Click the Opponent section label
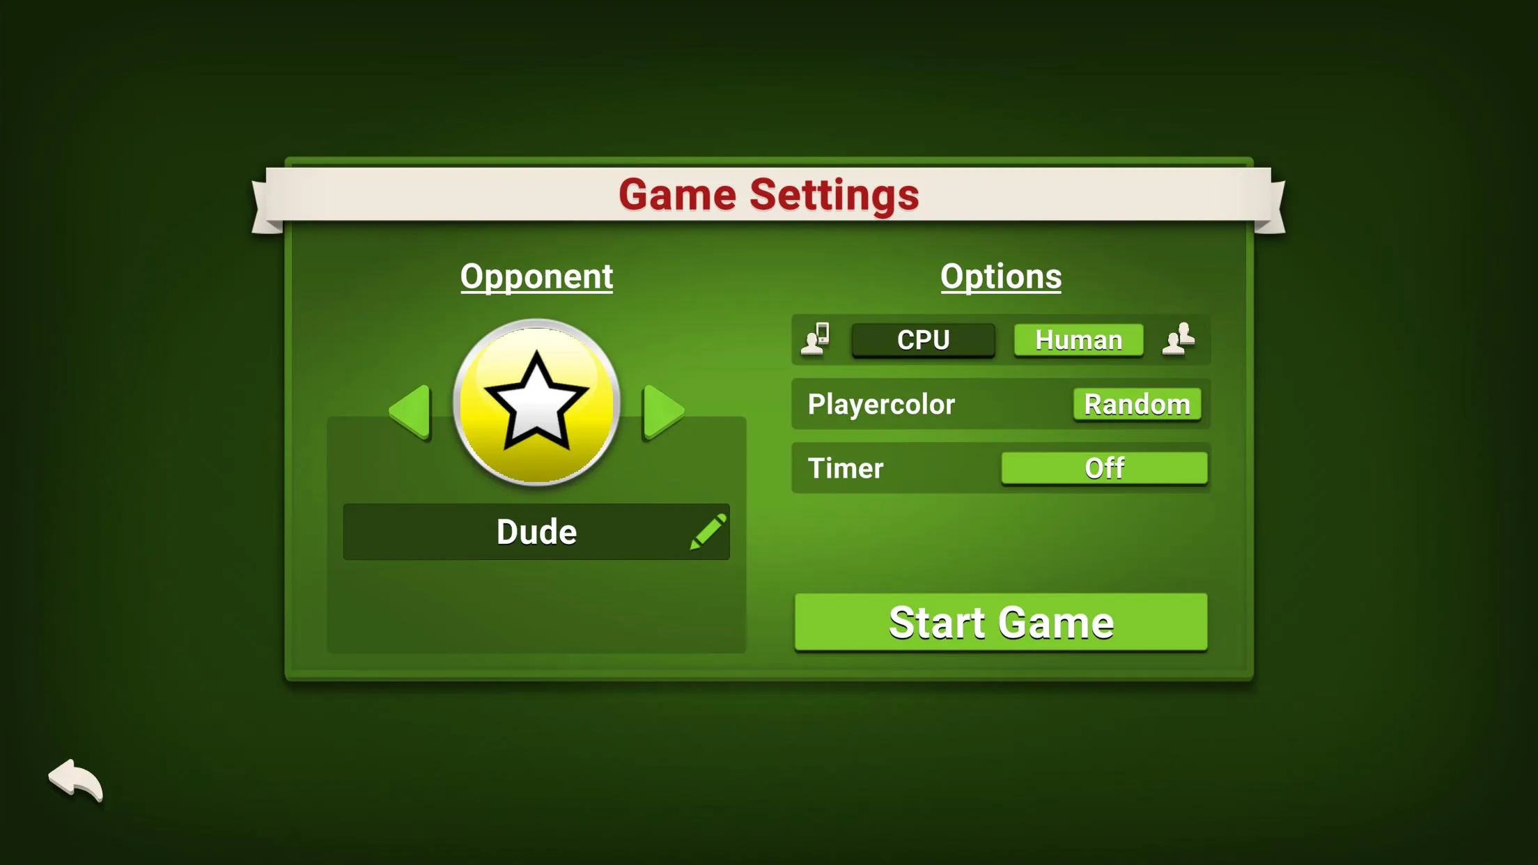 tap(536, 276)
